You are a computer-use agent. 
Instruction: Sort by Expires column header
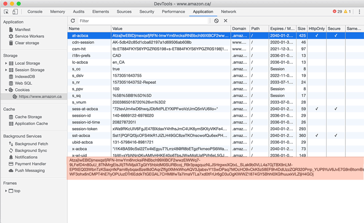click(282, 29)
